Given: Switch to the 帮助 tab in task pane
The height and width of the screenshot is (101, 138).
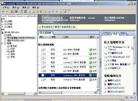Looking at the screenshot, I should [123, 34].
